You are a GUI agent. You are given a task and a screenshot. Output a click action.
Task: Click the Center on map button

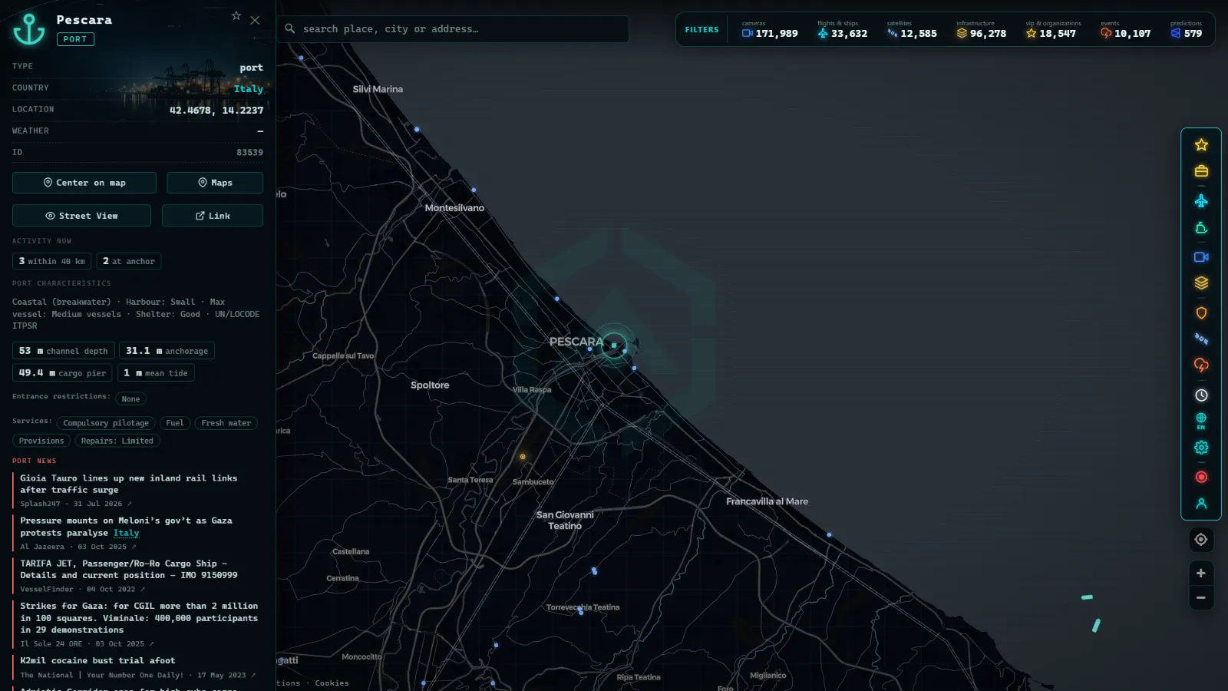pos(84,183)
